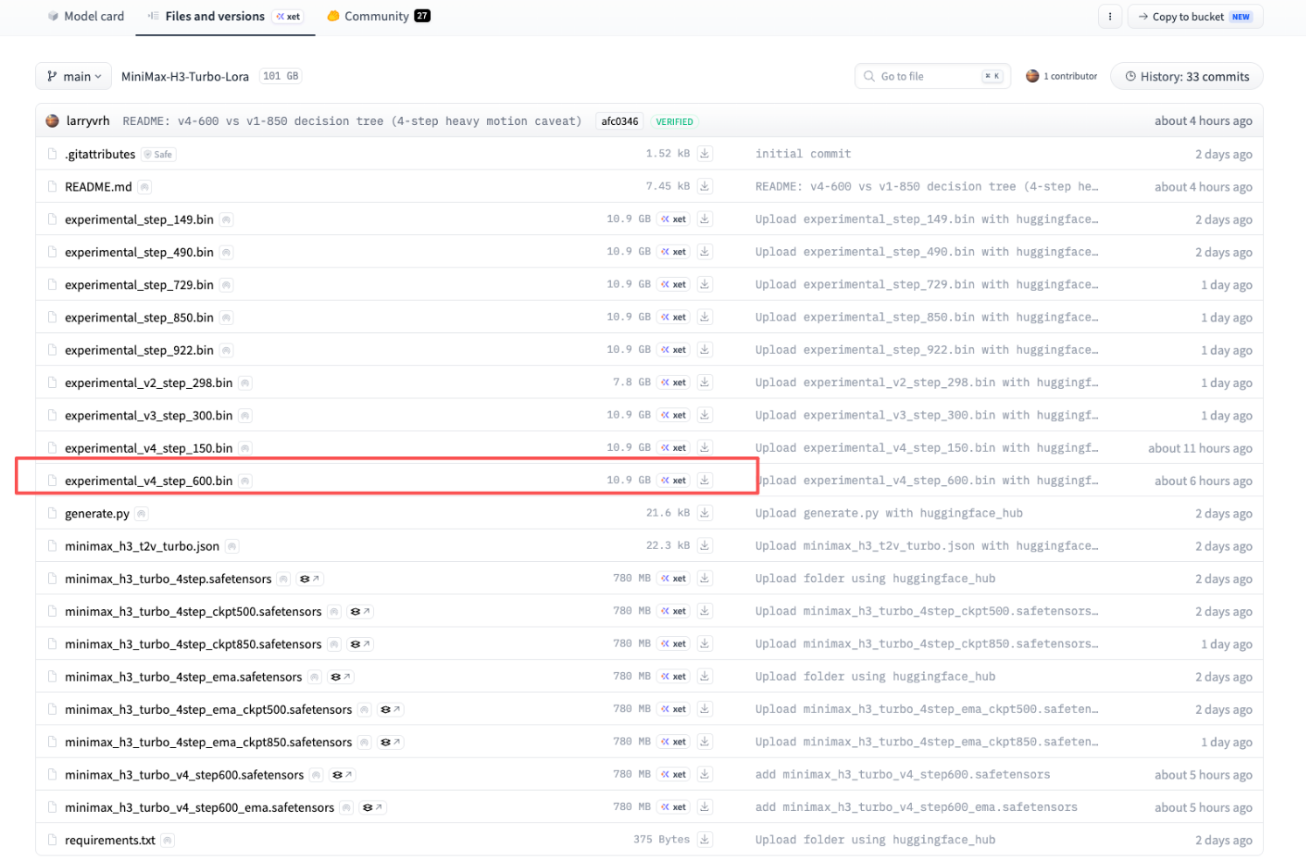1306x866 pixels.
Task: Open safetensors viewer icon for minimax_h3_turbo_4step.safetensors
Action: 309,579
